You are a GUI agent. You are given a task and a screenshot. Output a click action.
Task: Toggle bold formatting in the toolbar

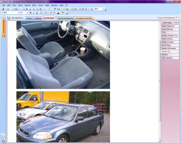(x=30, y=13)
